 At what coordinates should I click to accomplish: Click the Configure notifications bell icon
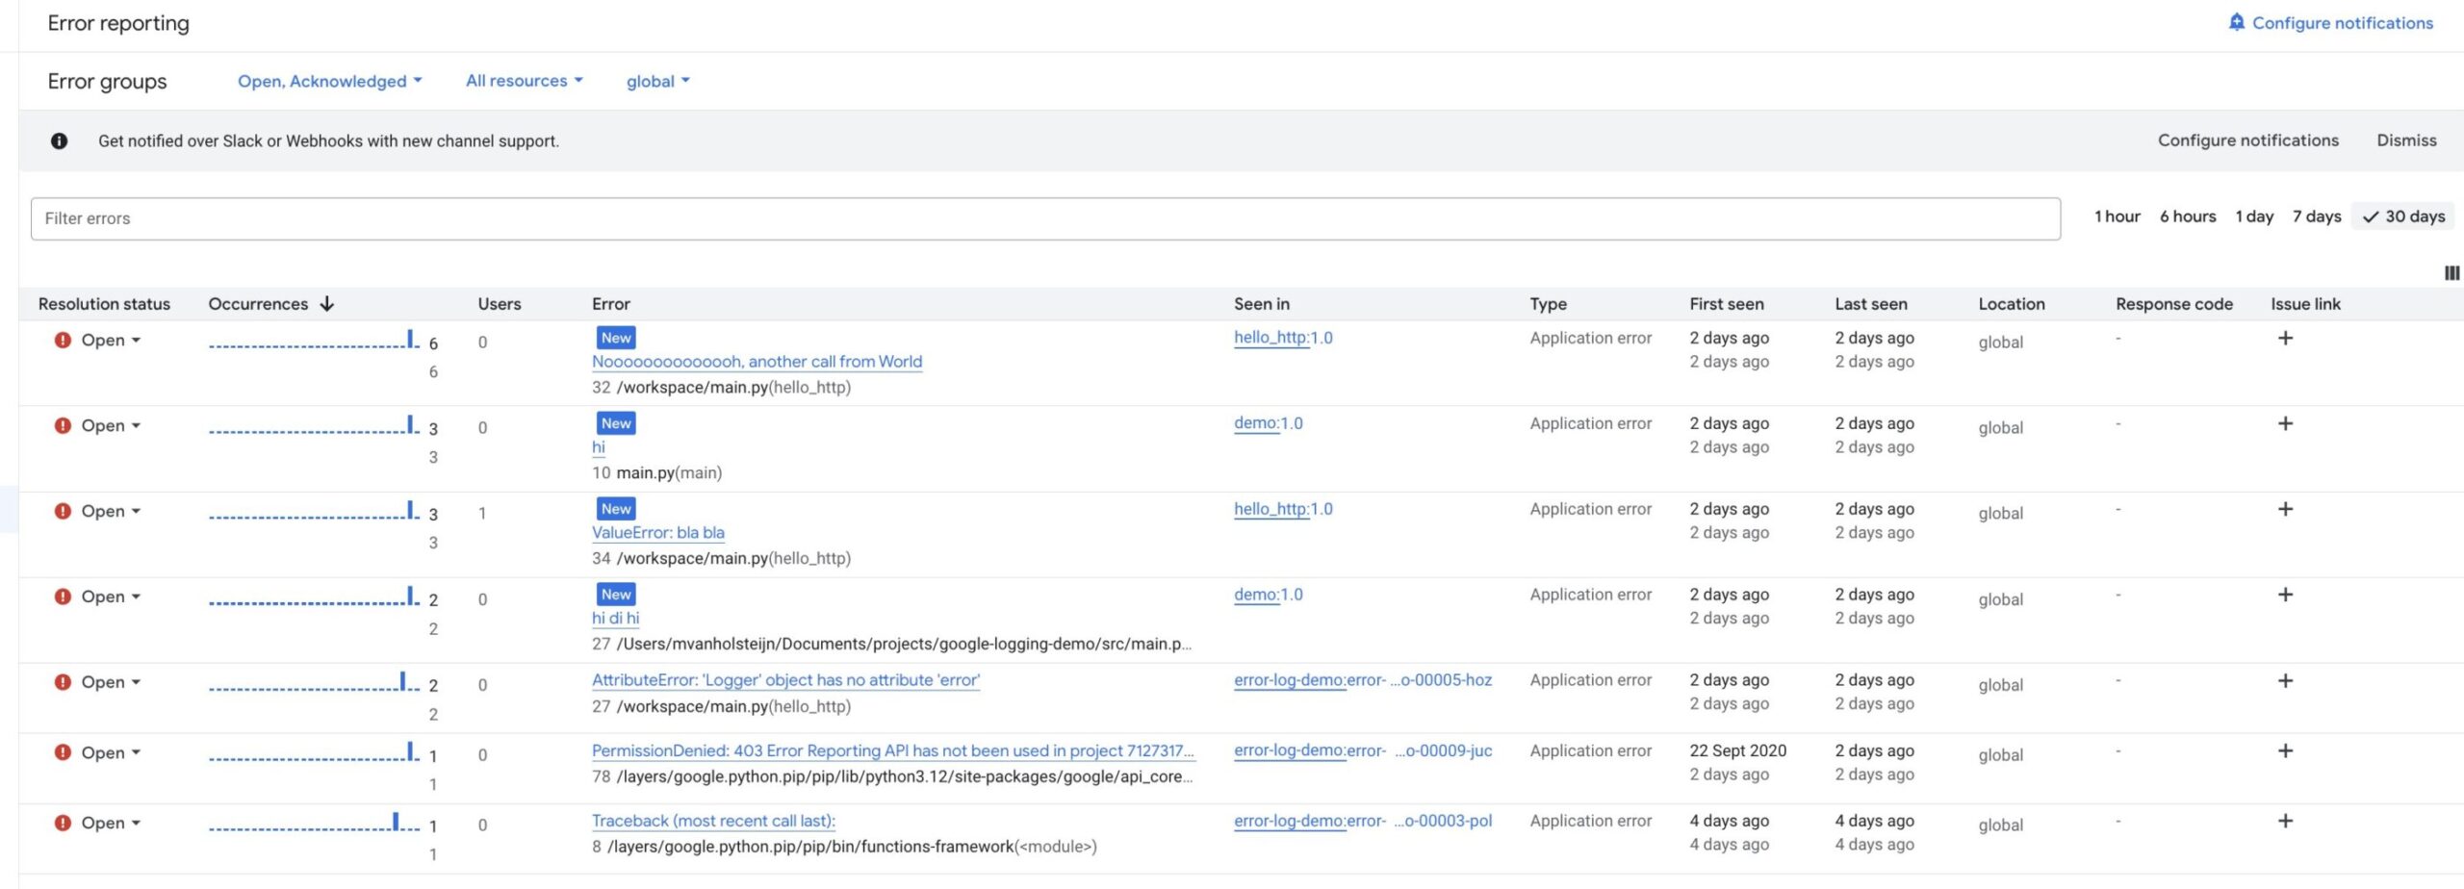[2237, 22]
